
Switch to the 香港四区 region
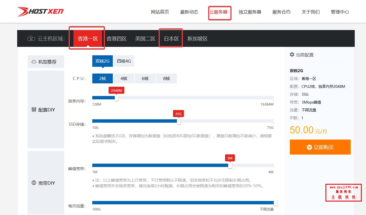[x=116, y=38]
